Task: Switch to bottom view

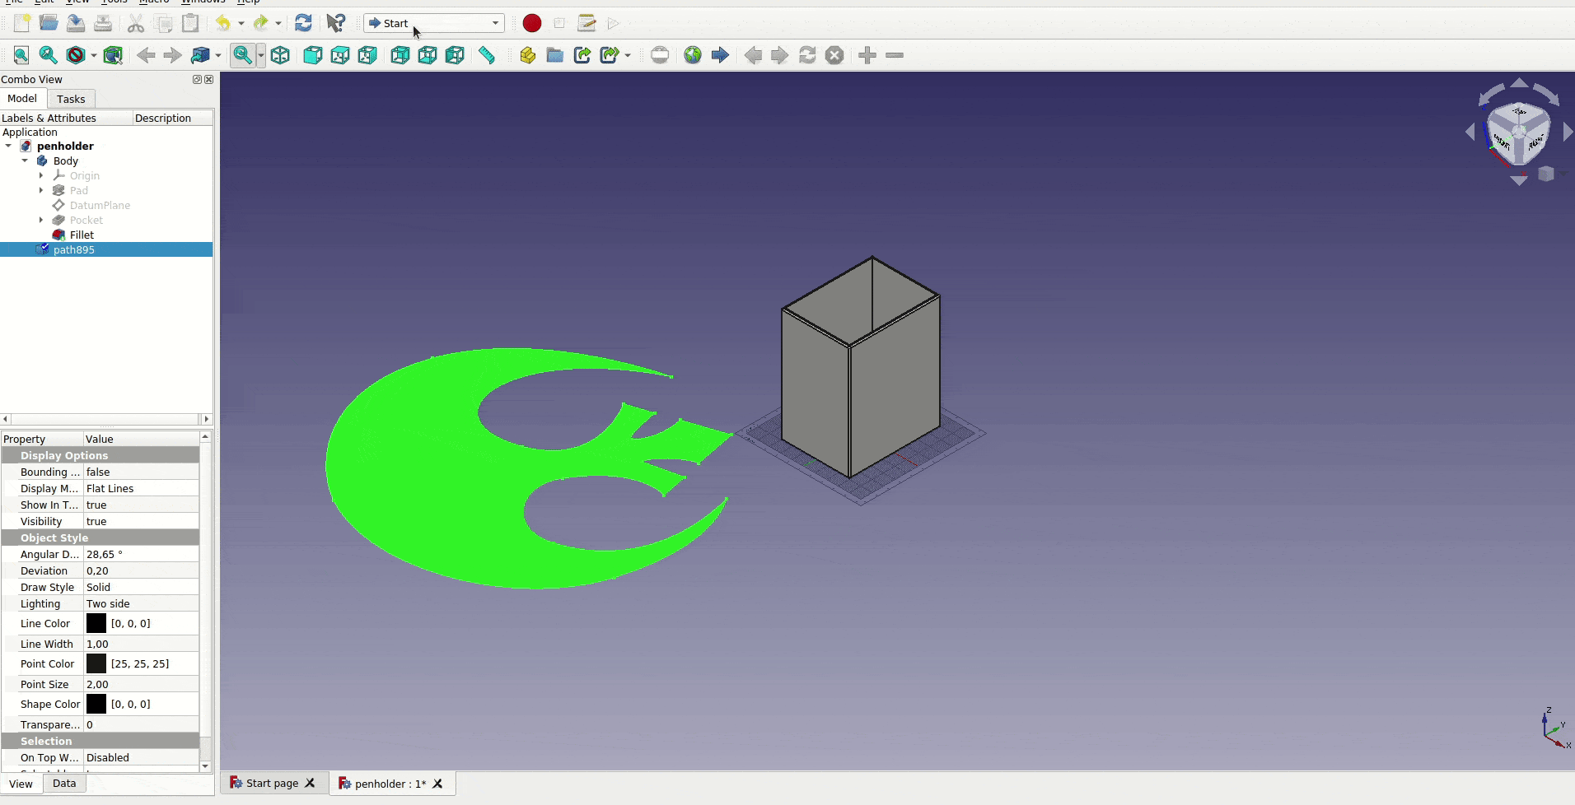Action: (428, 55)
